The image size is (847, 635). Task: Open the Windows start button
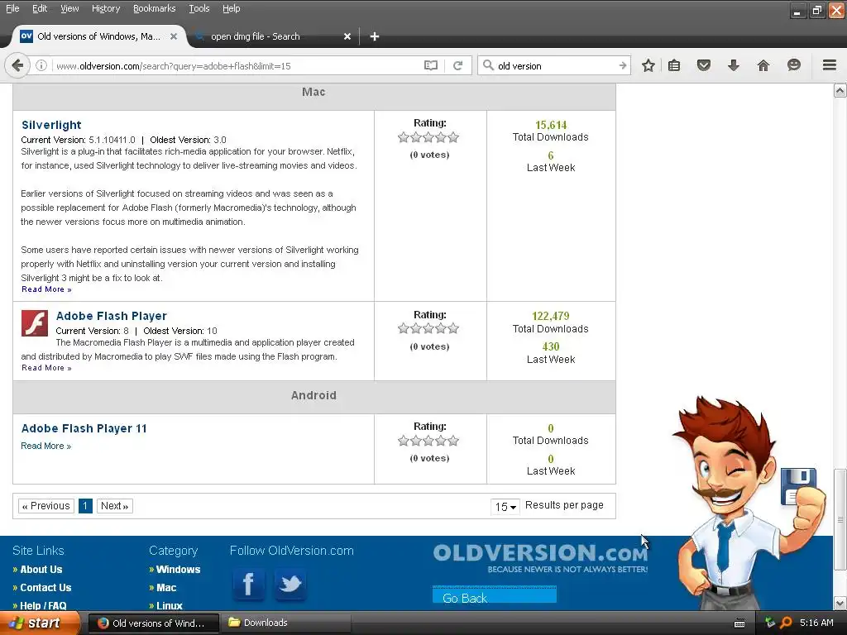pyautogui.click(x=40, y=623)
